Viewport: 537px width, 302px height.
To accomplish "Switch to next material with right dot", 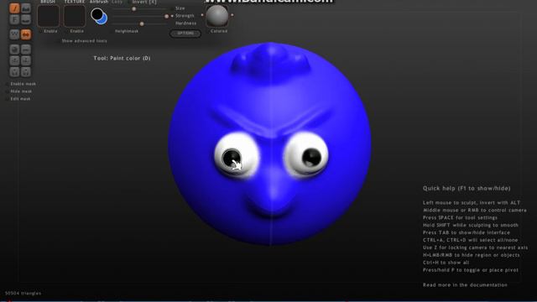I will coord(232,15).
